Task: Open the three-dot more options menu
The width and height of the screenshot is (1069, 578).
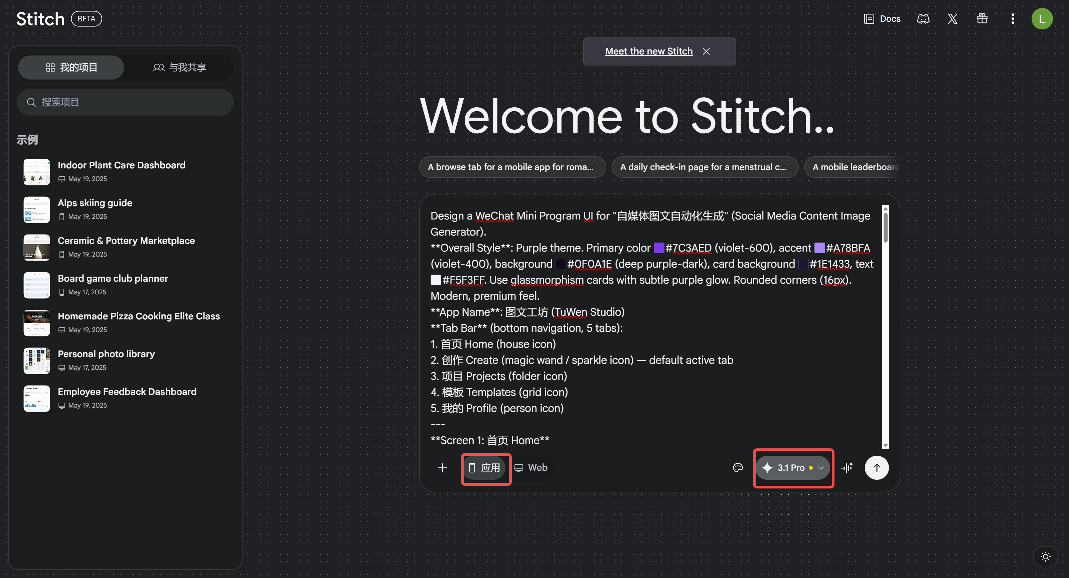Action: (1013, 19)
